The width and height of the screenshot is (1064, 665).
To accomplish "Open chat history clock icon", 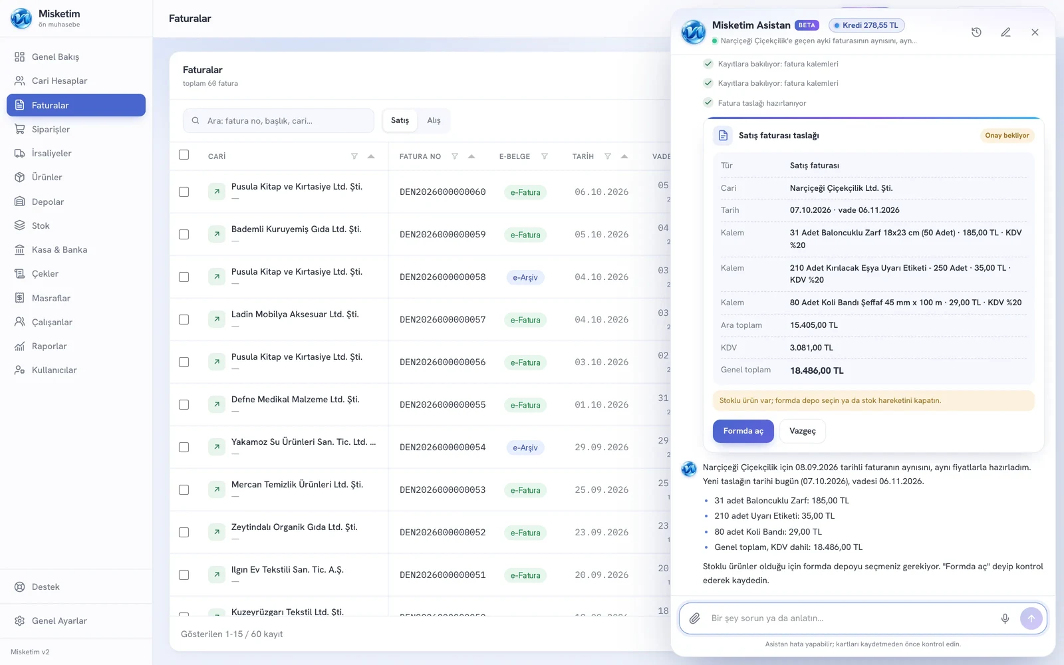I will pyautogui.click(x=976, y=32).
